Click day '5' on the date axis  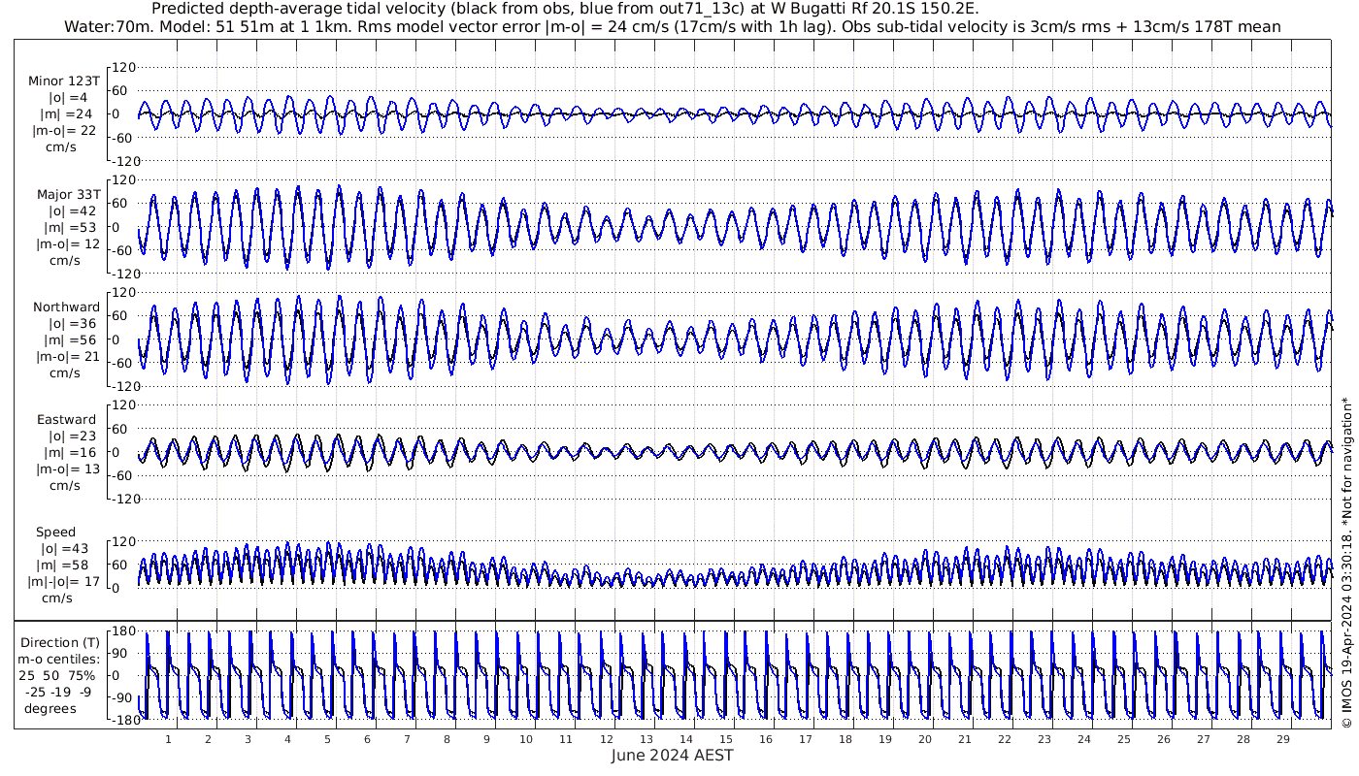327,739
